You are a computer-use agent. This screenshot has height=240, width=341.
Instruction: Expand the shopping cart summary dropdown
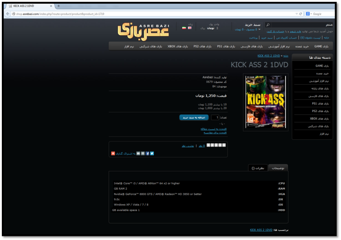247,29
